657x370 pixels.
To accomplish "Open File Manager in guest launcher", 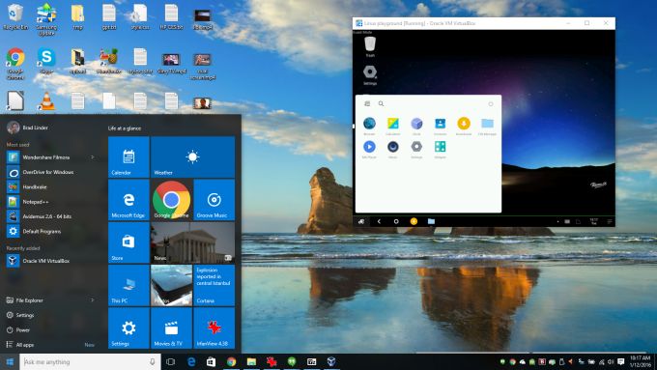I will tap(487, 126).
